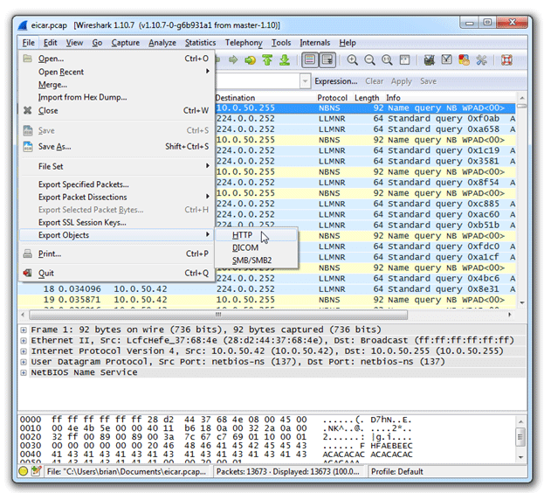
Task: Click the Go to Packet toolbar icon
Action: tap(250, 60)
